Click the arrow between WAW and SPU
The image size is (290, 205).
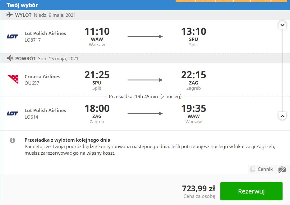145,36
